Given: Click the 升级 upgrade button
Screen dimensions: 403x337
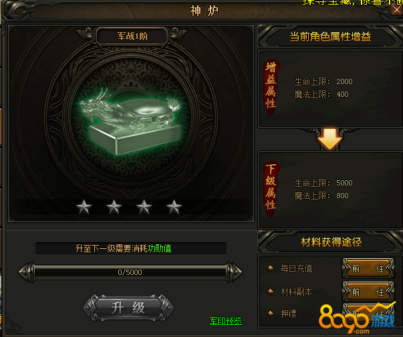Looking at the screenshot, I should click(128, 308).
